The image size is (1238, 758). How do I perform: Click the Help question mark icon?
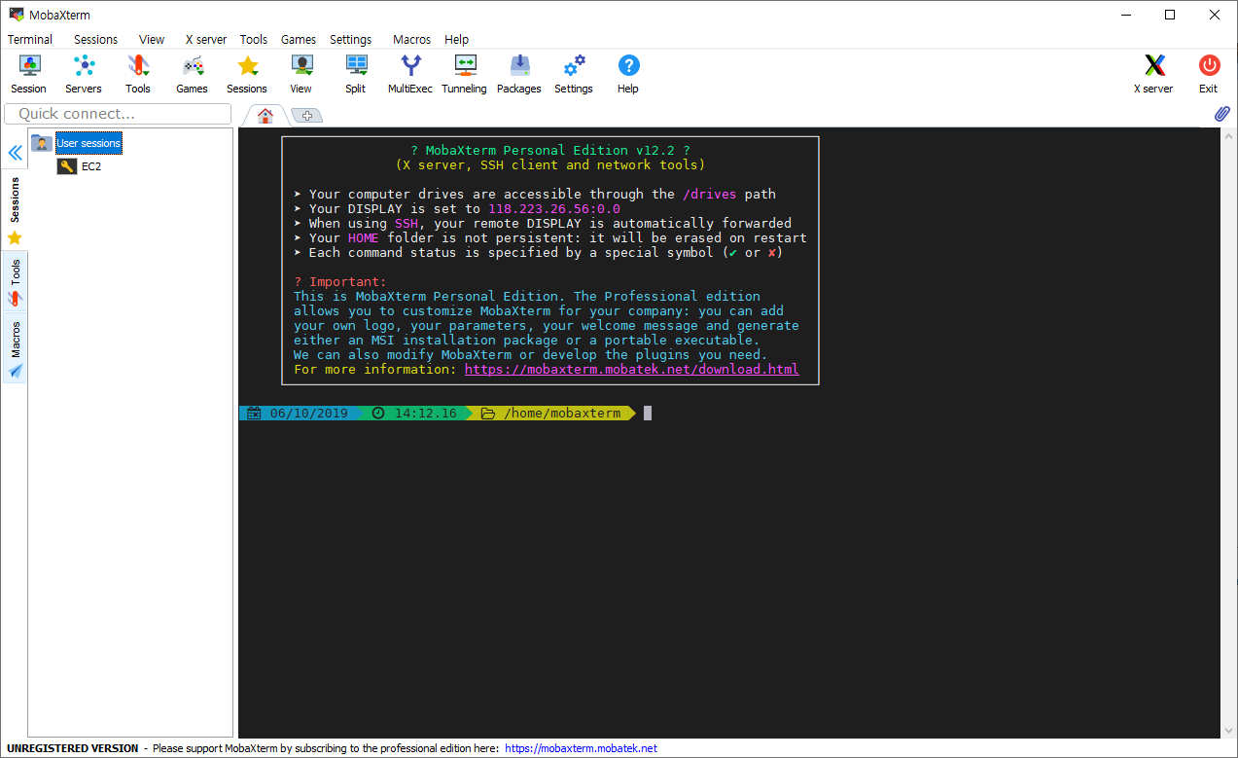point(628,74)
